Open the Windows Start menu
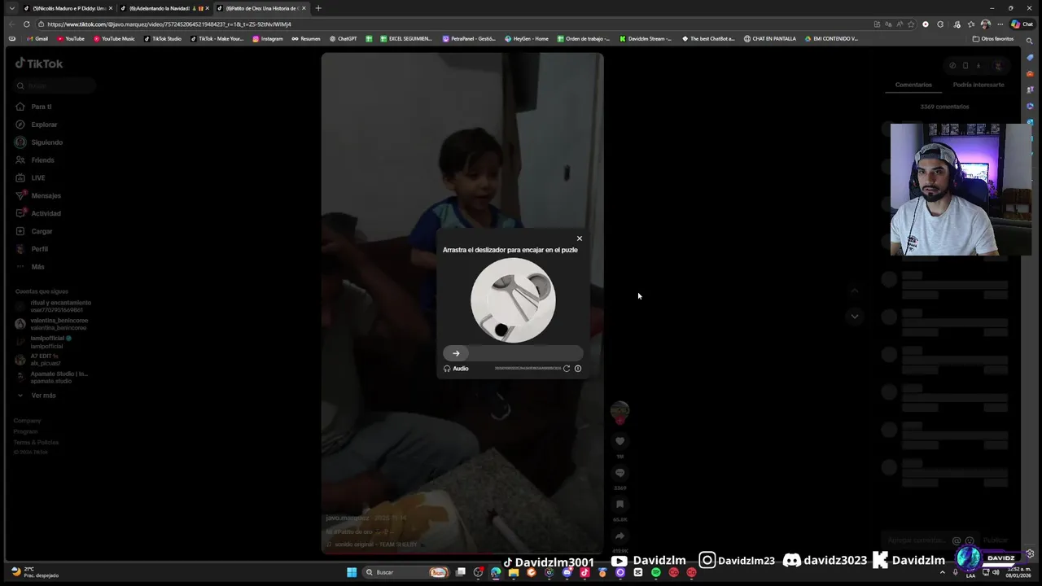 point(352,572)
